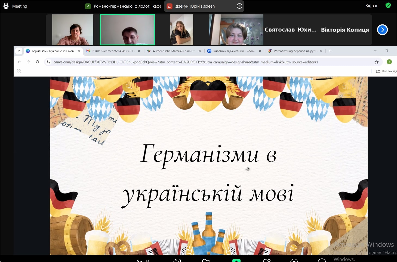Click the green security shield icon
The image size is (397, 262).
388,5
